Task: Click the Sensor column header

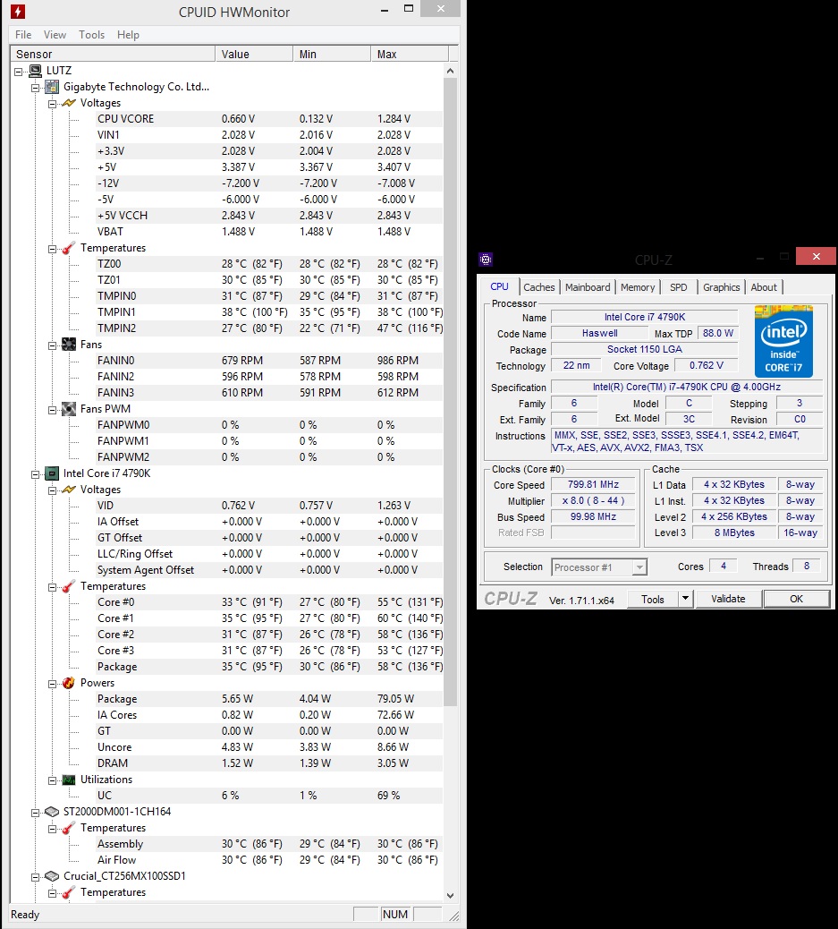Action: [x=113, y=54]
